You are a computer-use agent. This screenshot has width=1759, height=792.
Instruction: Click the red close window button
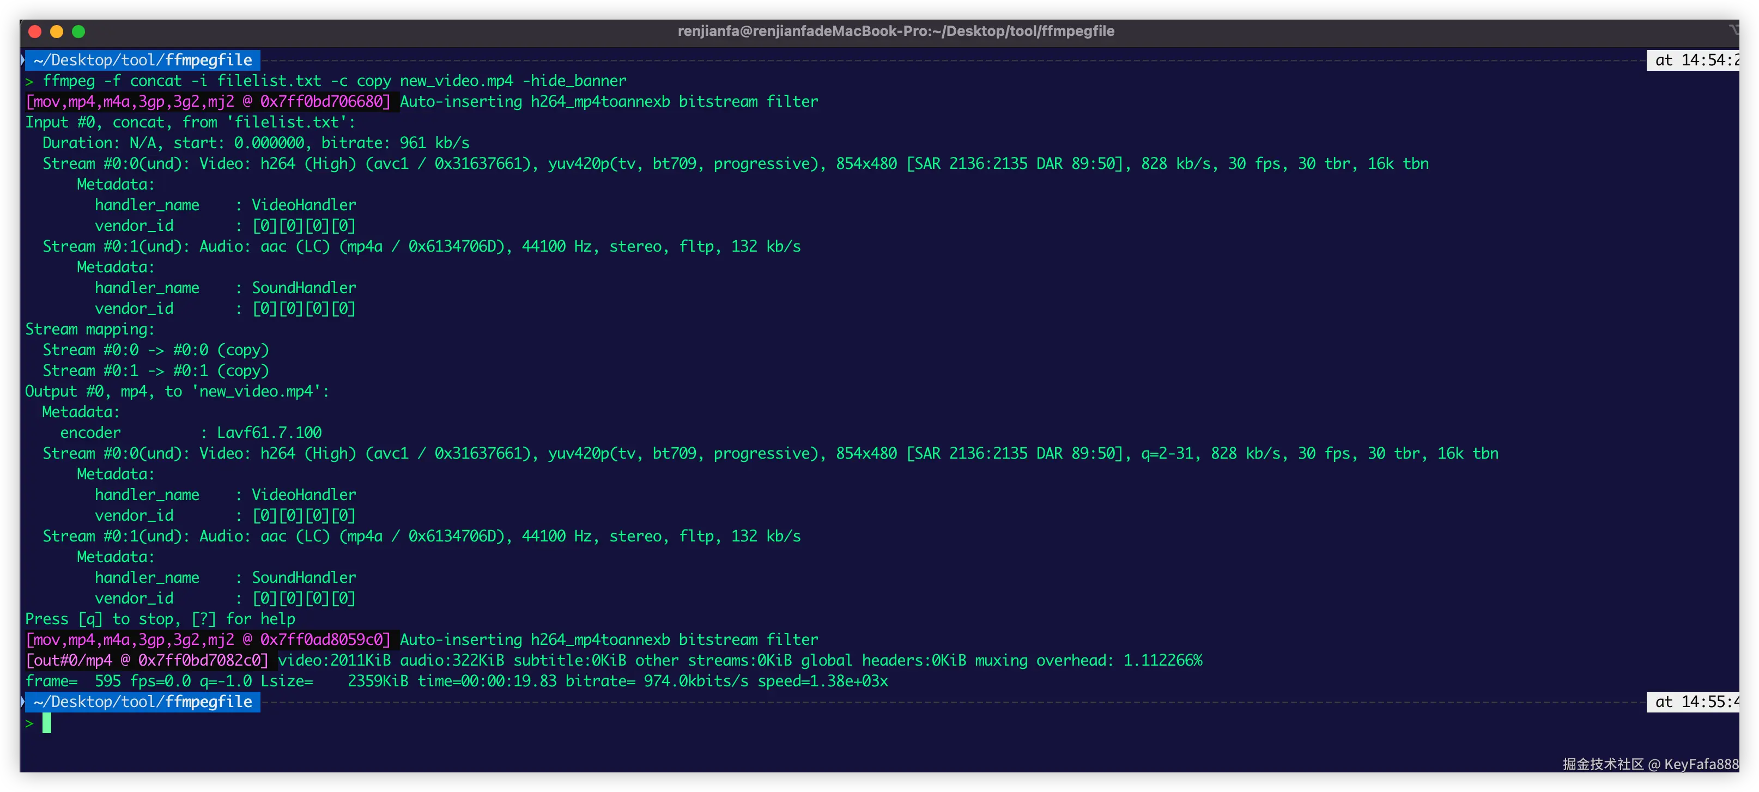click(x=35, y=32)
